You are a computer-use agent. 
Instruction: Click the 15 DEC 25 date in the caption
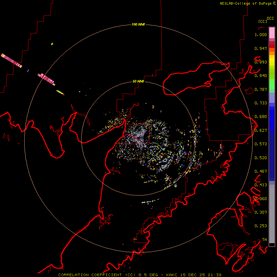point(193,275)
